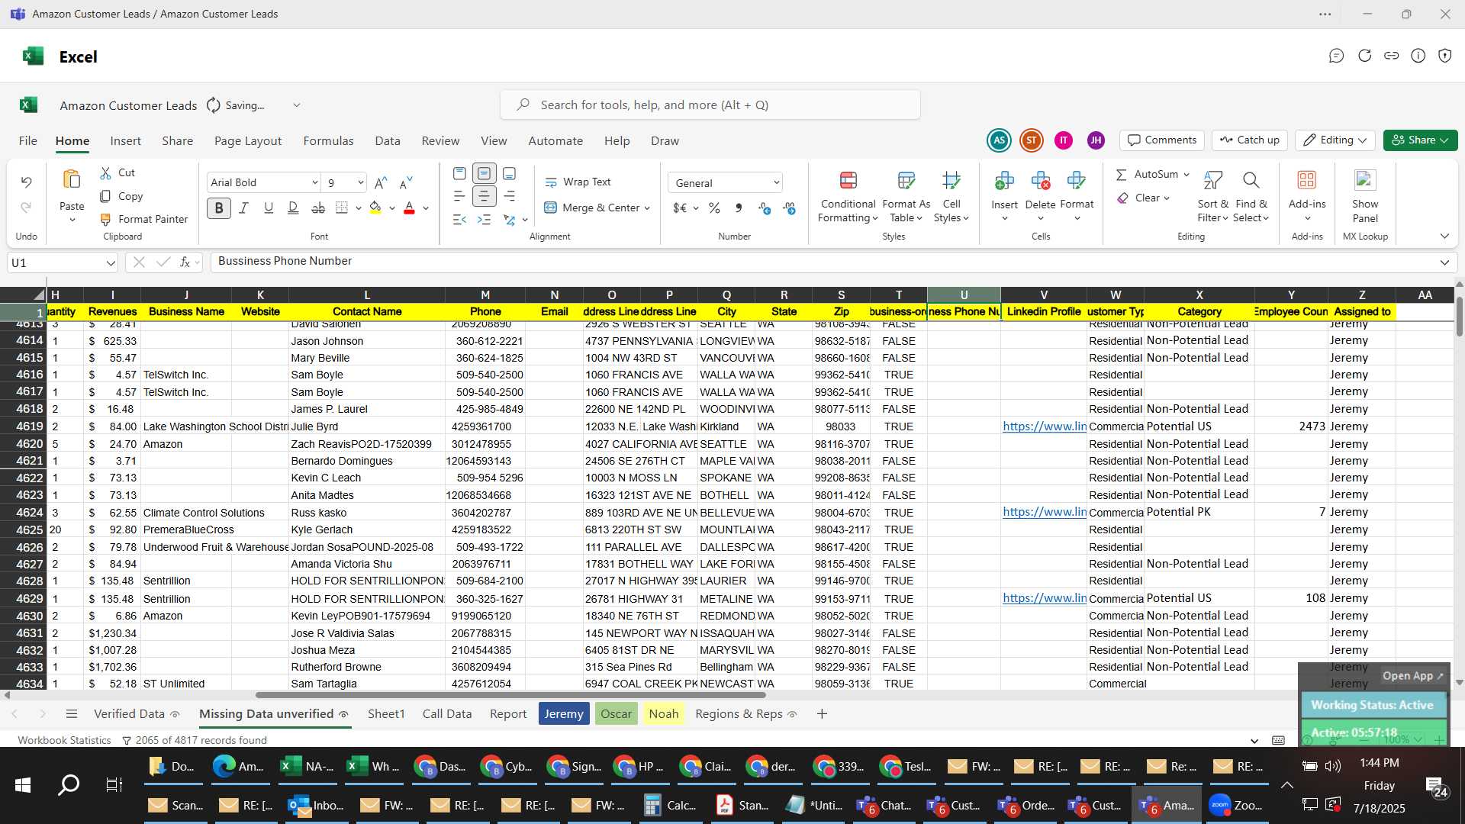
Task: Switch to the Jeremy sheet tab
Action: point(564,713)
